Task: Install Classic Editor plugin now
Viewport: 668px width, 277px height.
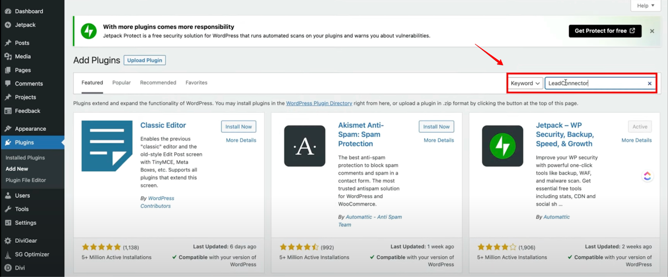Action: coord(239,127)
